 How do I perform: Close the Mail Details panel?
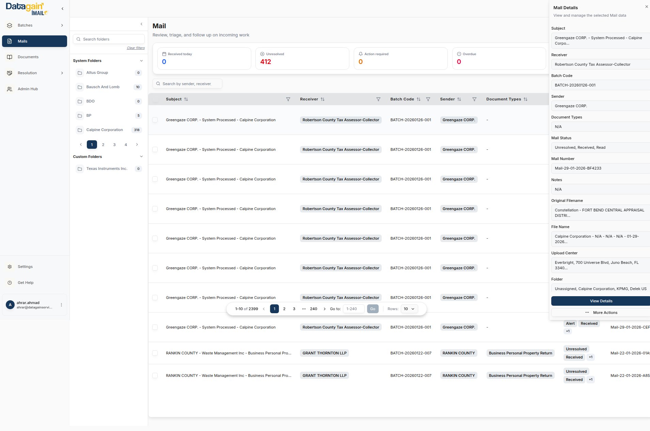tap(646, 7)
